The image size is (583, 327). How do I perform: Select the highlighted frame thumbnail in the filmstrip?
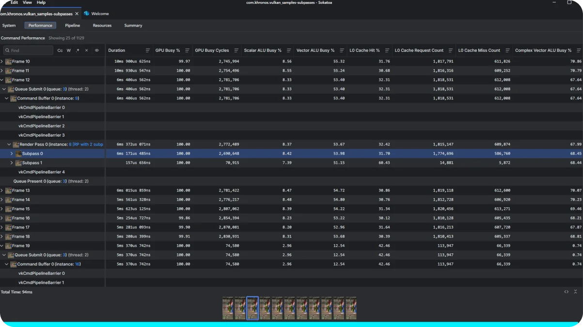252,308
